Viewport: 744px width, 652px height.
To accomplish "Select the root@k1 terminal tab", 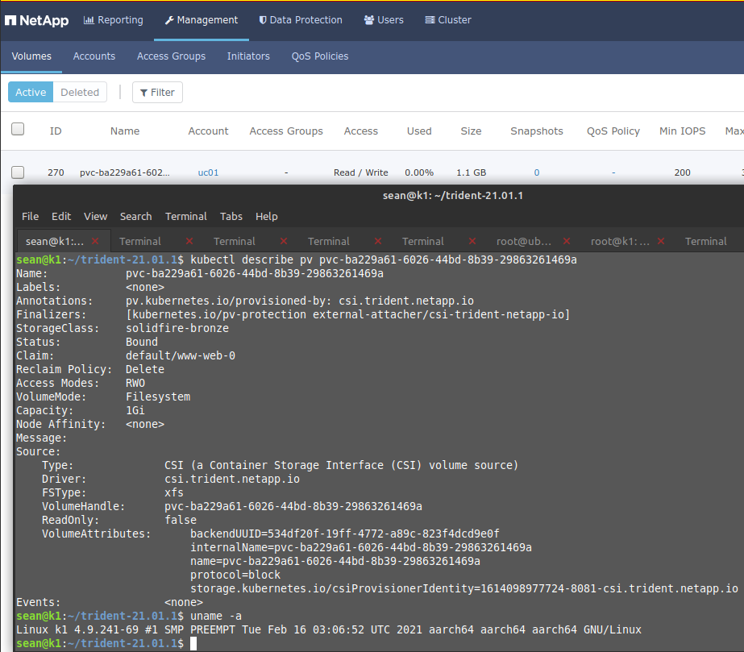I will tap(620, 241).
